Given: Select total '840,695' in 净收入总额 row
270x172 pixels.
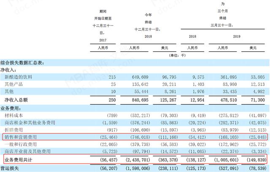Looking at the screenshot, I should (x=140, y=100).
